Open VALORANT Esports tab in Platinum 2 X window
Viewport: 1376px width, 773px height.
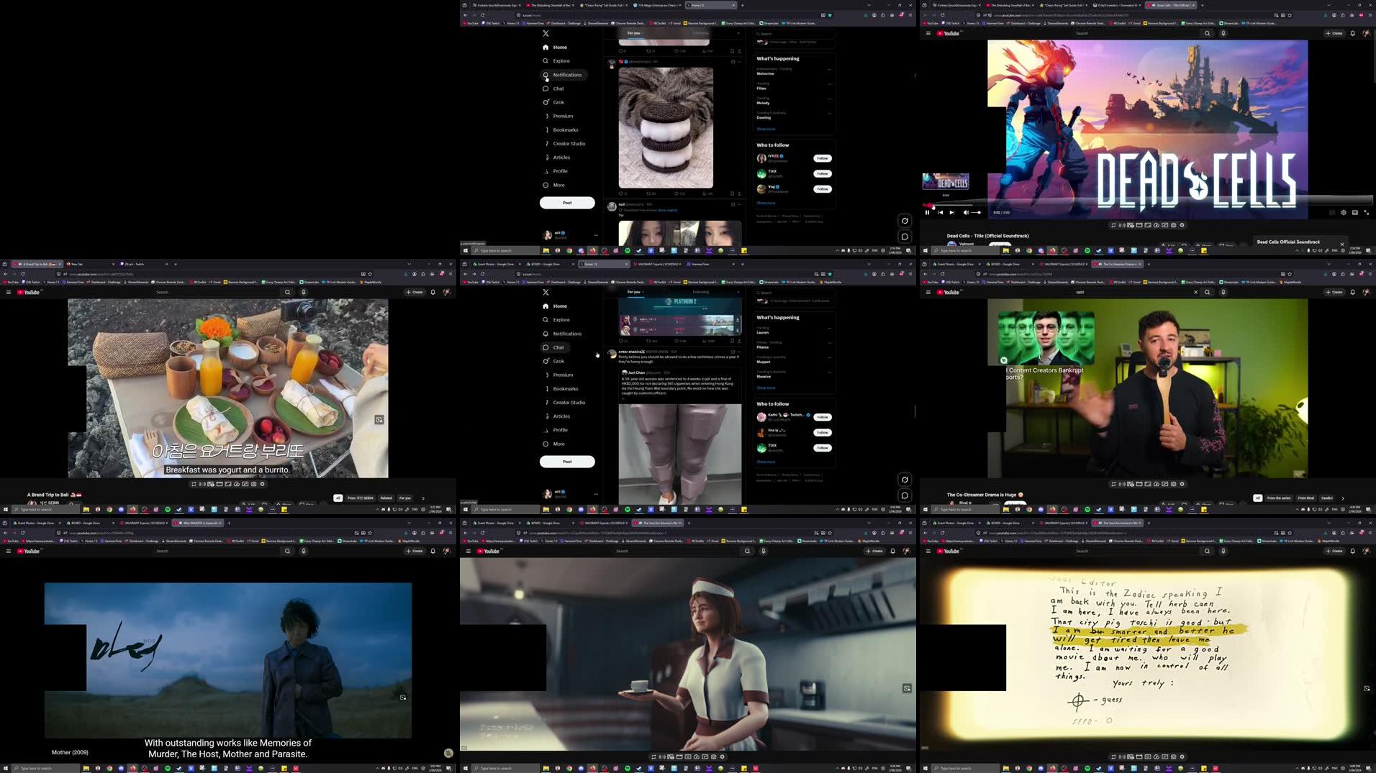click(658, 264)
